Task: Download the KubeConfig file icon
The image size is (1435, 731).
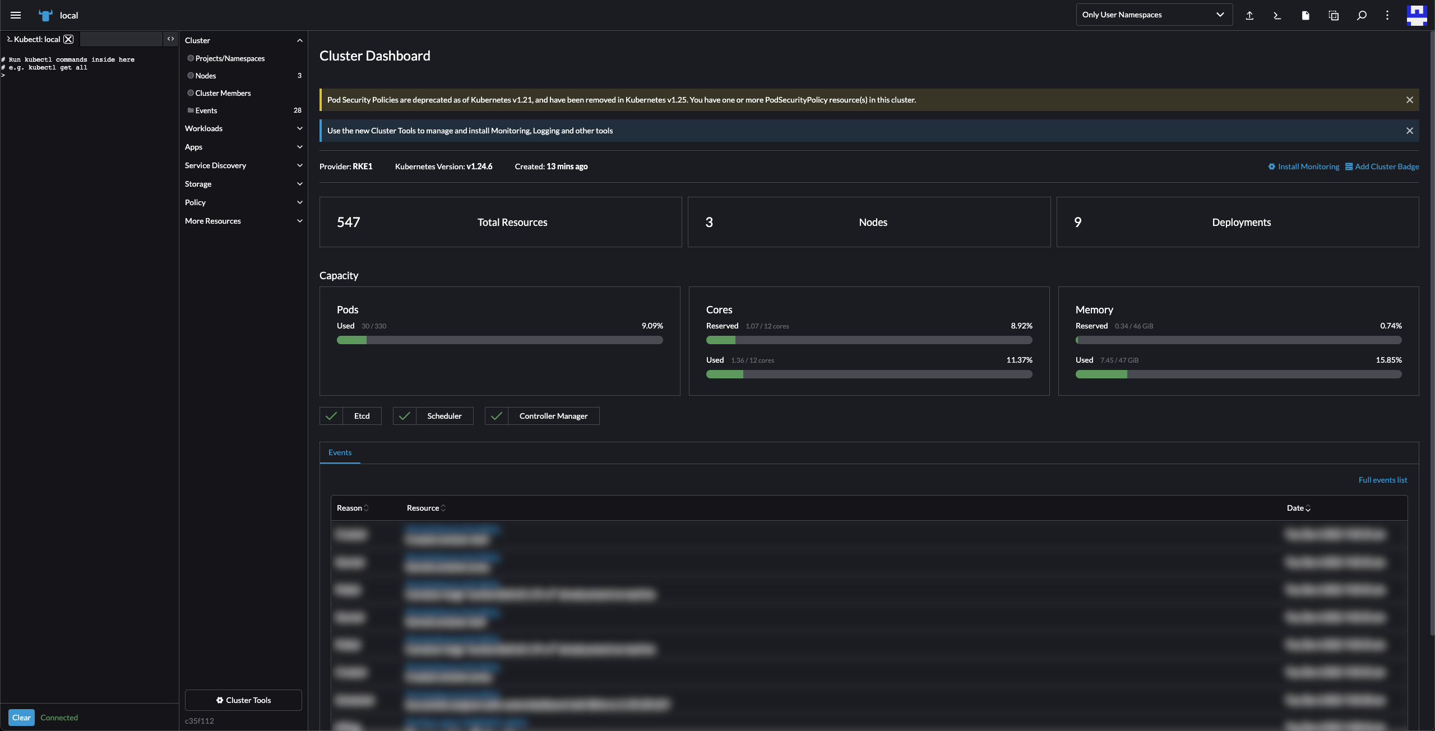Action: coord(1306,15)
